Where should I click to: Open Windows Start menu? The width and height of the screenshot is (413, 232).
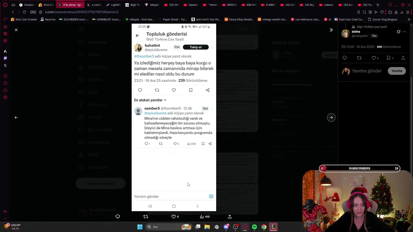point(140,227)
